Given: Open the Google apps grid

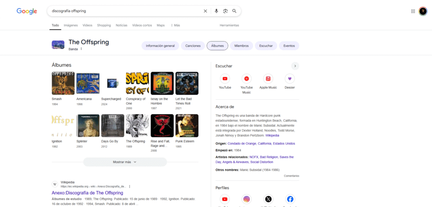Looking at the screenshot, I should click(x=413, y=11).
